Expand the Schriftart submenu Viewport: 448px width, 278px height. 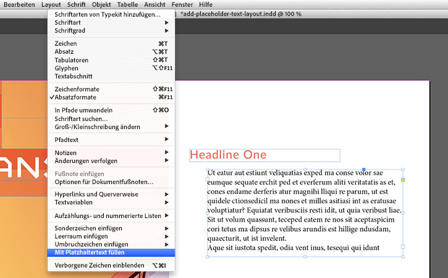pyautogui.click(x=111, y=22)
